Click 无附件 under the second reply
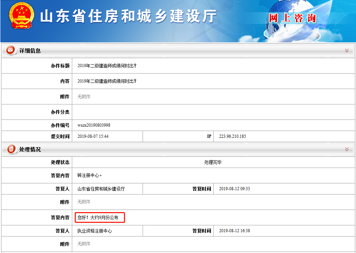The image size is (356, 253). click(x=84, y=244)
